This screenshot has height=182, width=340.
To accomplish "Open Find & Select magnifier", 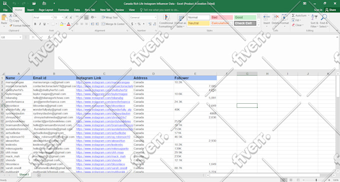I will (323, 21).
